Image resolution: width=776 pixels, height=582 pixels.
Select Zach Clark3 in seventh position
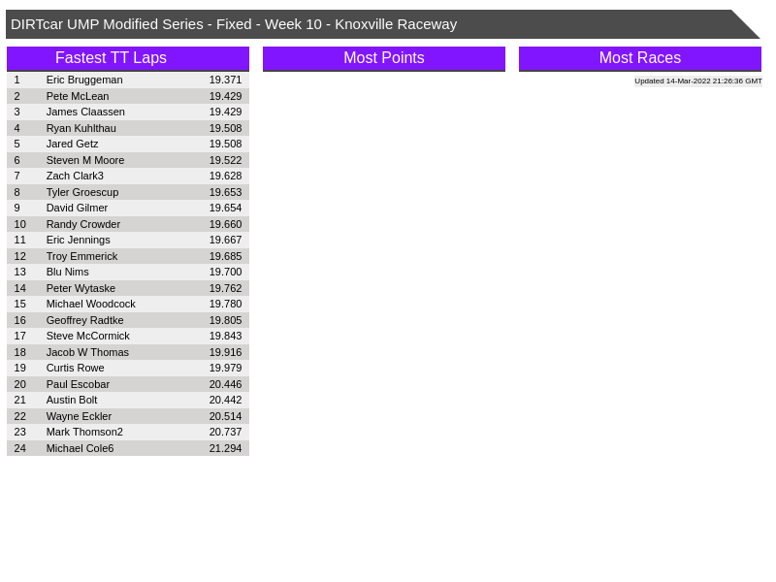(75, 176)
